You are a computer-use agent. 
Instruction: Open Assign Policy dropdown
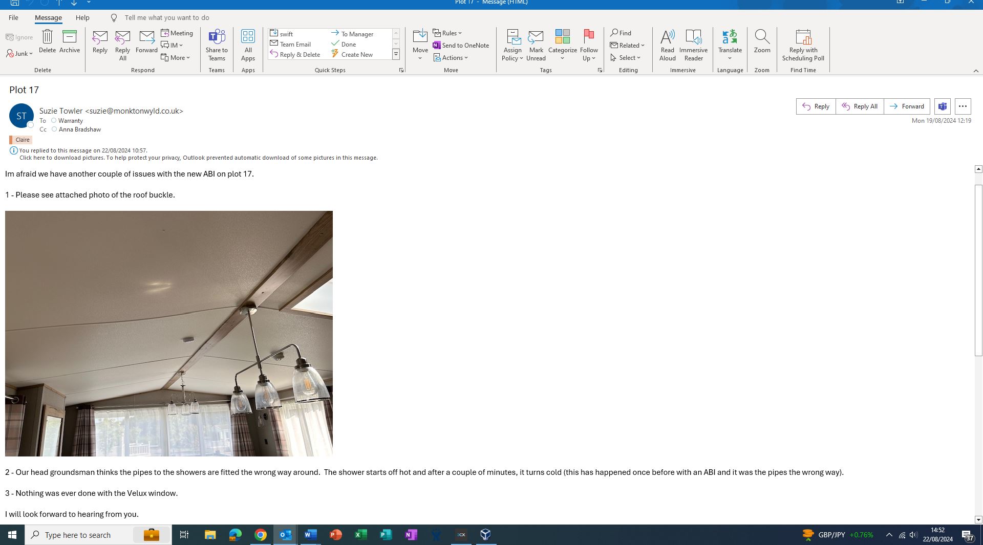[x=512, y=45]
